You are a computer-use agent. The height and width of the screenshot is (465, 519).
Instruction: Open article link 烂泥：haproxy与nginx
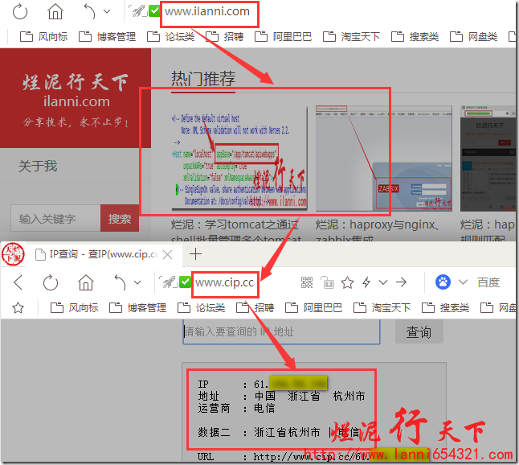click(x=377, y=225)
